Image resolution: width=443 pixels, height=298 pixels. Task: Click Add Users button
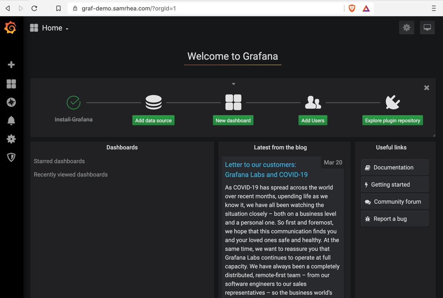pos(313,120)
